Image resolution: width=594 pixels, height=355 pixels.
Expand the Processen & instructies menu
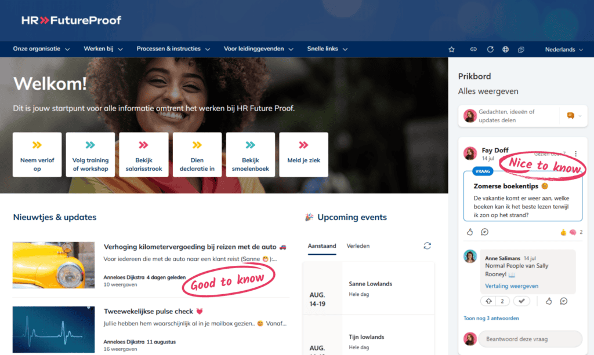point(173,49)
